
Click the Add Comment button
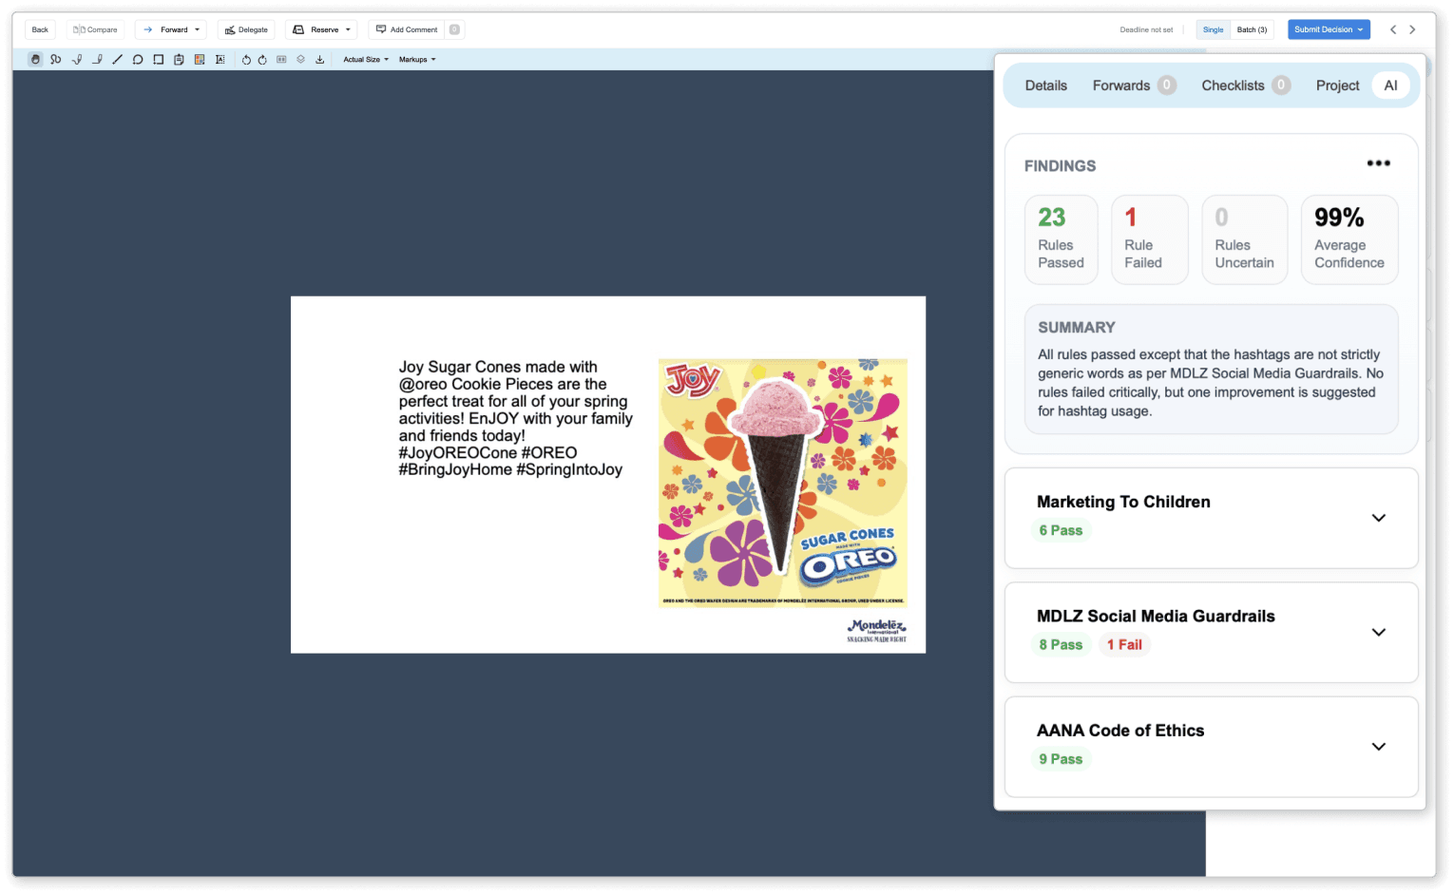407,29
